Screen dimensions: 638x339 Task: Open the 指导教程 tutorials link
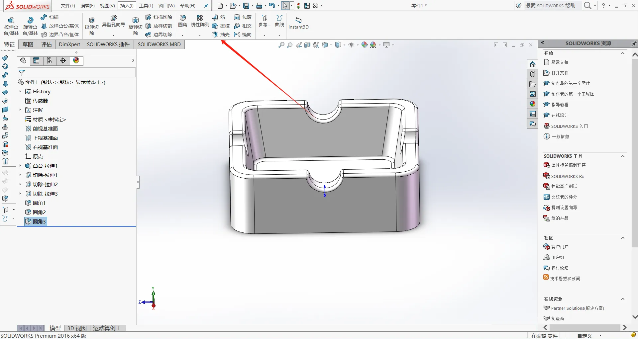[560, 105]
